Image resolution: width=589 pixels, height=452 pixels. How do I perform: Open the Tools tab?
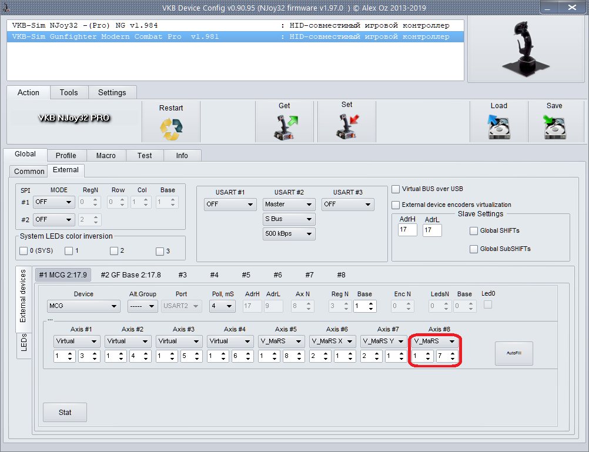pyautogui.click(x=69, y=92)
